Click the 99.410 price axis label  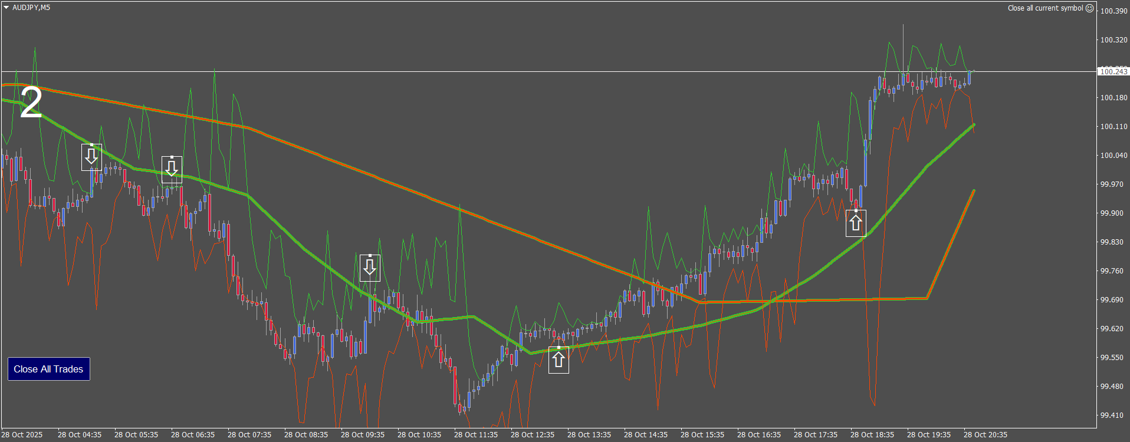(x=1112, y=415)
